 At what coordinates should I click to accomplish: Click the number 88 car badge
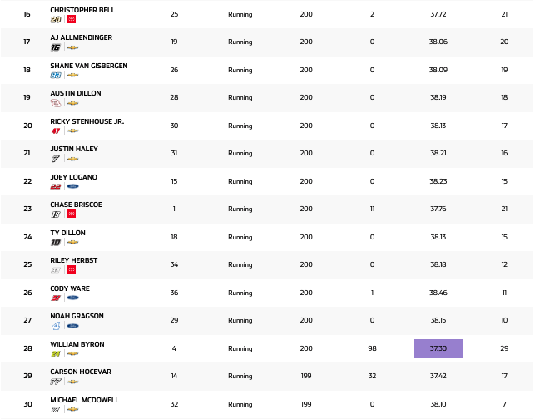pyautogui.click(x=56, y=75)
